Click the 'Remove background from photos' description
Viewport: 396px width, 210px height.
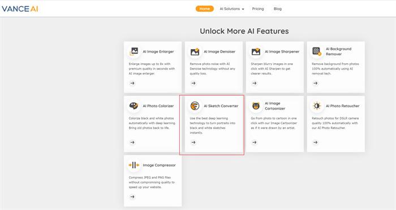(335, 69)
